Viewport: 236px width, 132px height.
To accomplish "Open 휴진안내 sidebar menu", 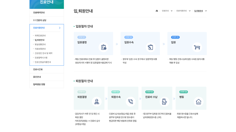I will 47,77.
